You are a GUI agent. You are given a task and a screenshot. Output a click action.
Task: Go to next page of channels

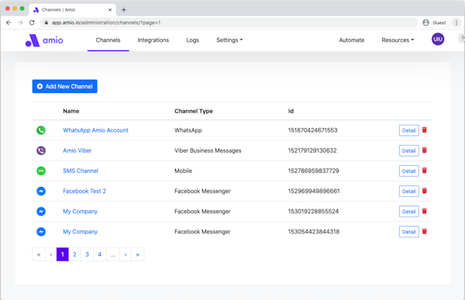126,254
